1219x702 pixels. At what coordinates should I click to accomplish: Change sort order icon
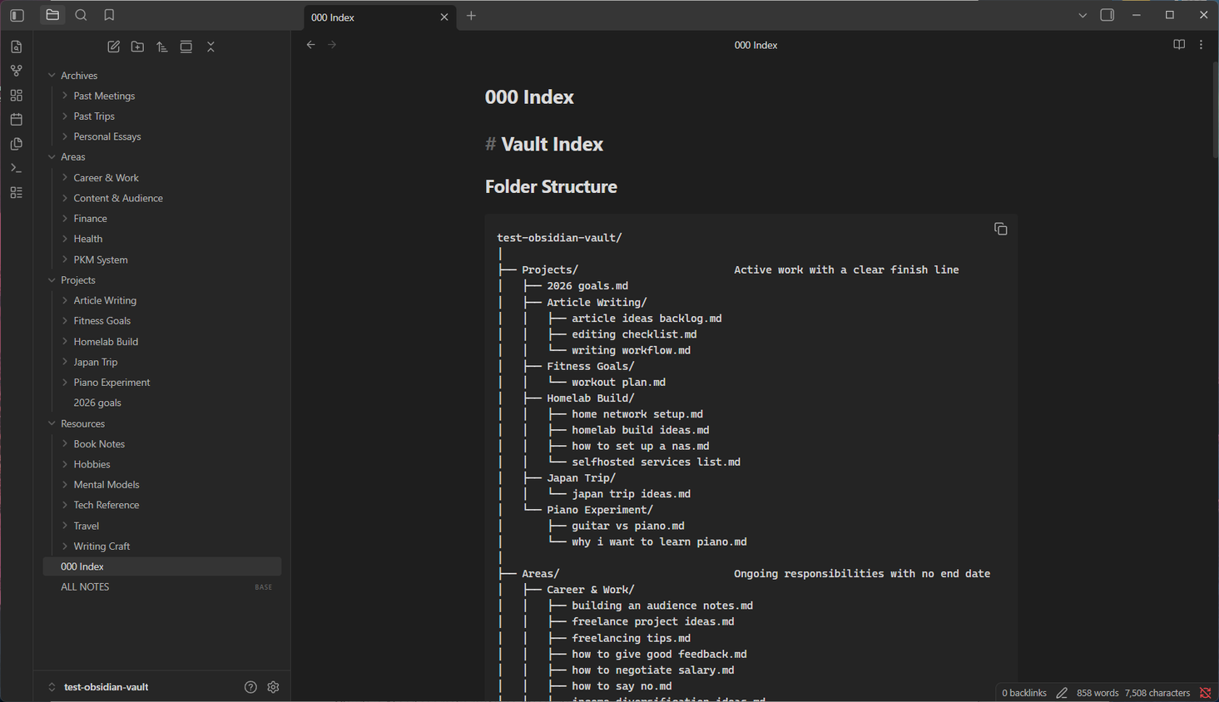[x=162, y=47]
